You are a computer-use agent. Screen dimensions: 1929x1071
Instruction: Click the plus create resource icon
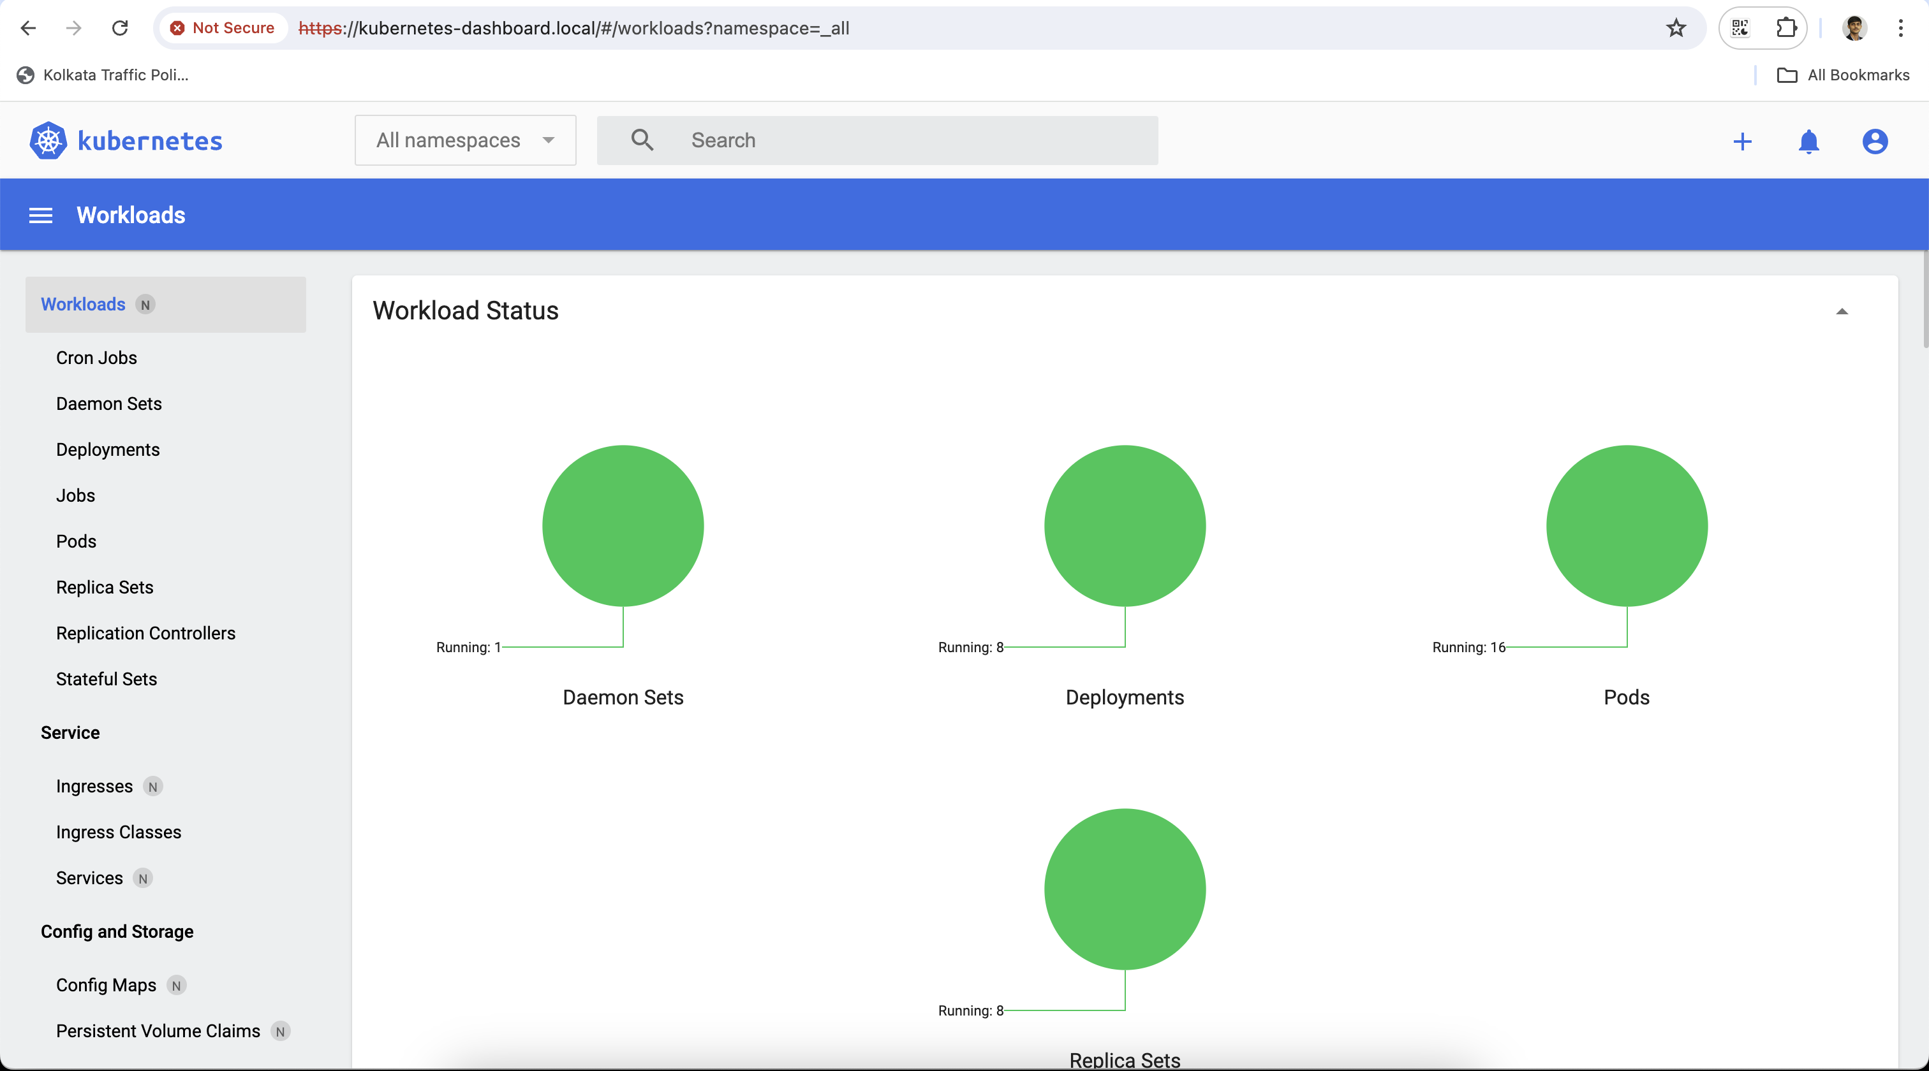(1742, 142)
